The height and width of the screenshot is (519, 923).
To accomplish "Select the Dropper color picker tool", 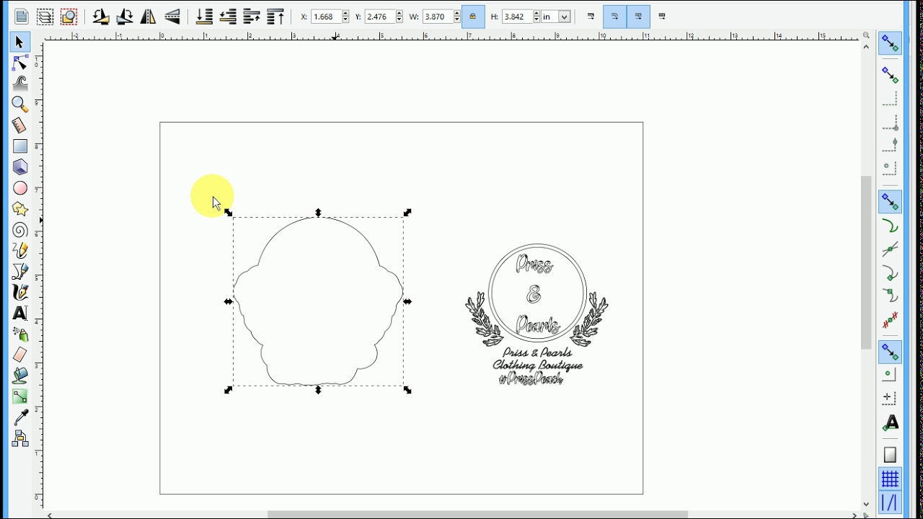I will click(x=20, y=417).
